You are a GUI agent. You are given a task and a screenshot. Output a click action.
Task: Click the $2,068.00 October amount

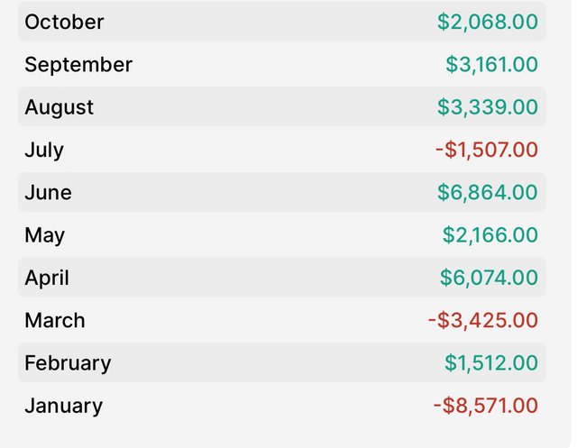488,22
